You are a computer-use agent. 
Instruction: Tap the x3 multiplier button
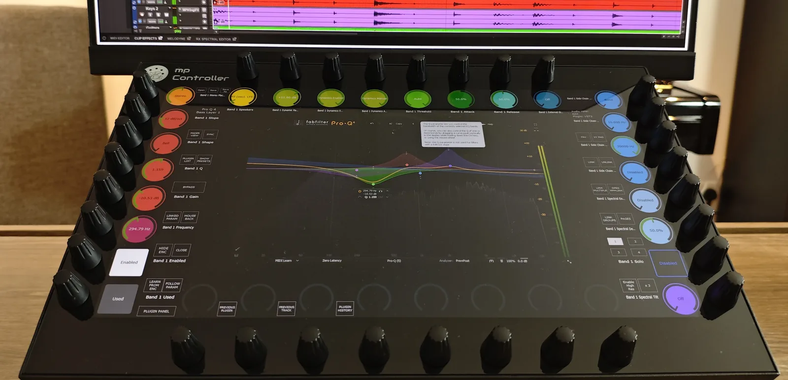point(647,285)
